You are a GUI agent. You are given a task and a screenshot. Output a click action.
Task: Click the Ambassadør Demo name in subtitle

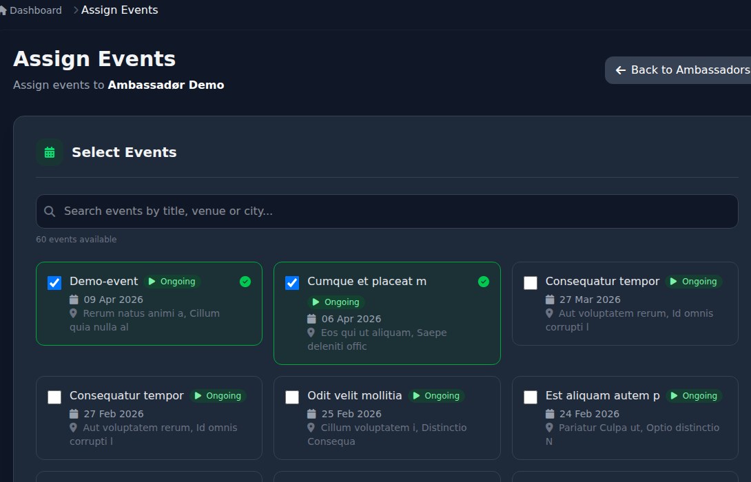(x=166, y=85)
